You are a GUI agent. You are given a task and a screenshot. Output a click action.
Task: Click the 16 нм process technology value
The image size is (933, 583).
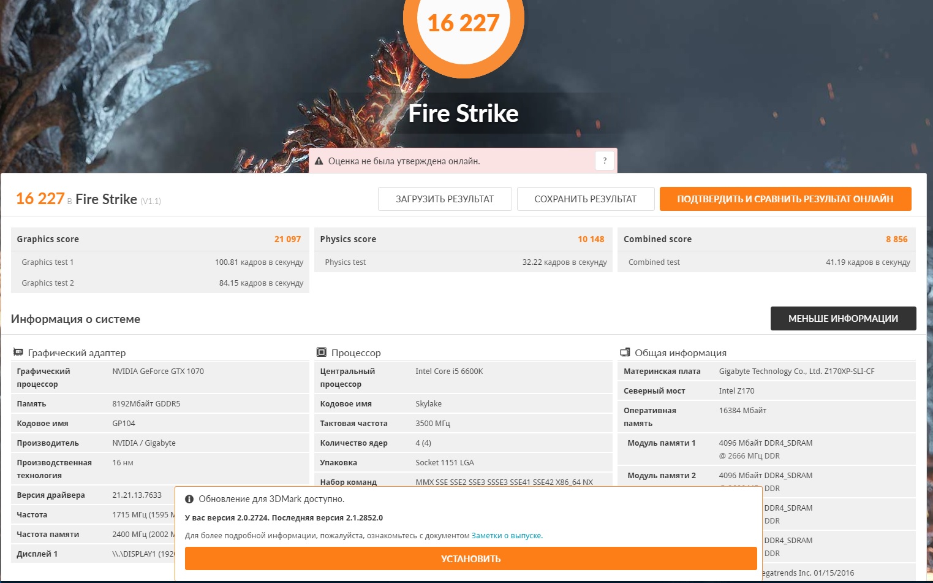(123, 462)
